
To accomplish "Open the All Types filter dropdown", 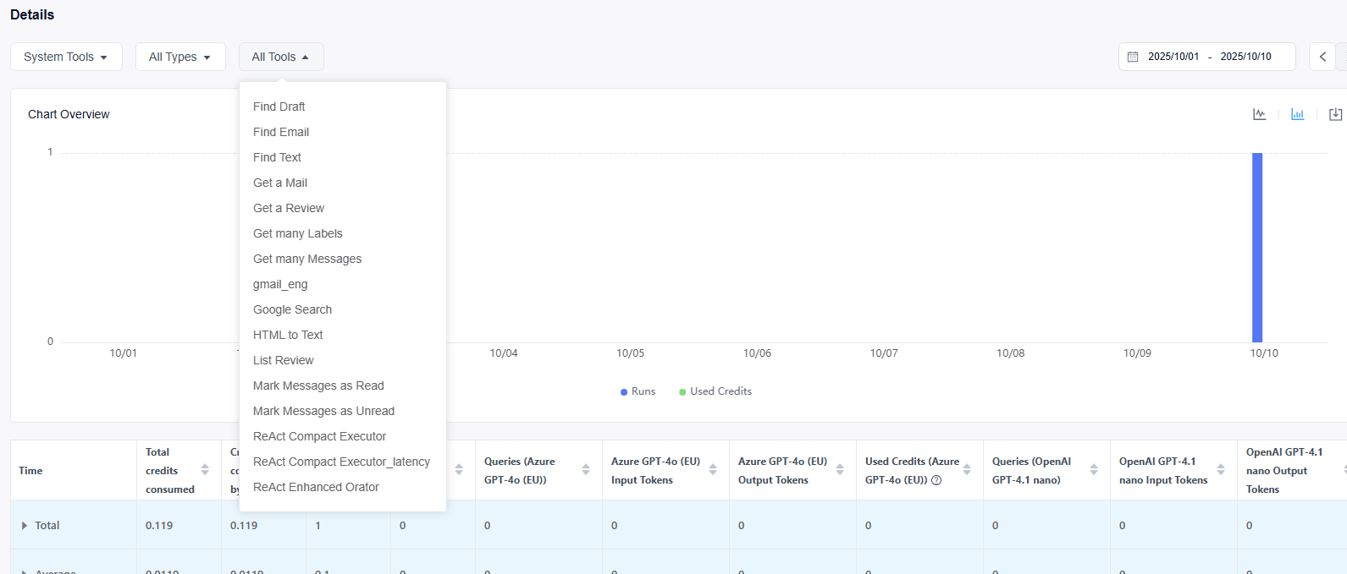I will point(180,57).
